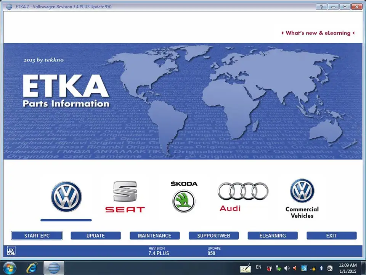Minimize the ETKA window

point(333,6)
